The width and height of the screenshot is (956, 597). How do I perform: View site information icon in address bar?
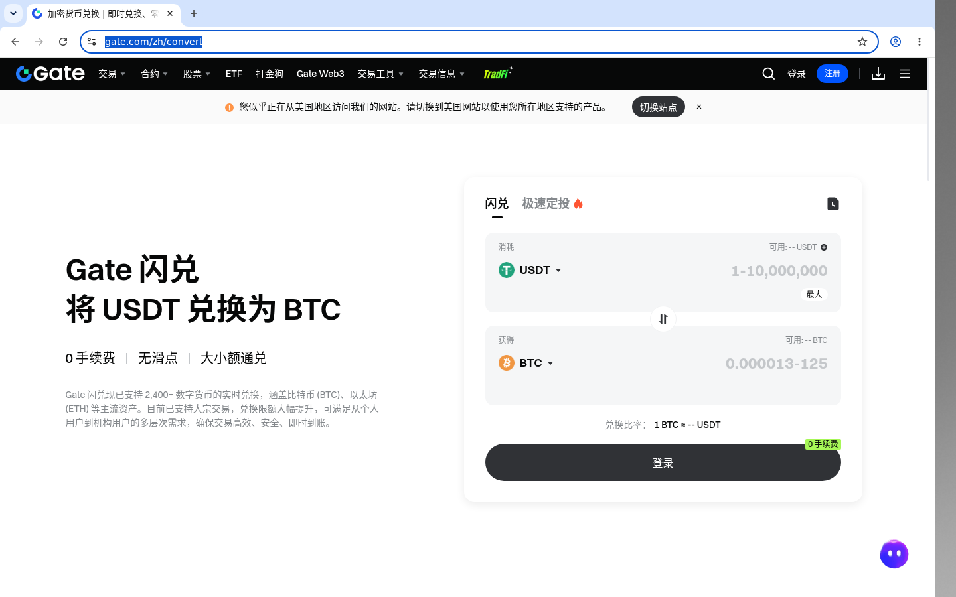coord(92,42)
